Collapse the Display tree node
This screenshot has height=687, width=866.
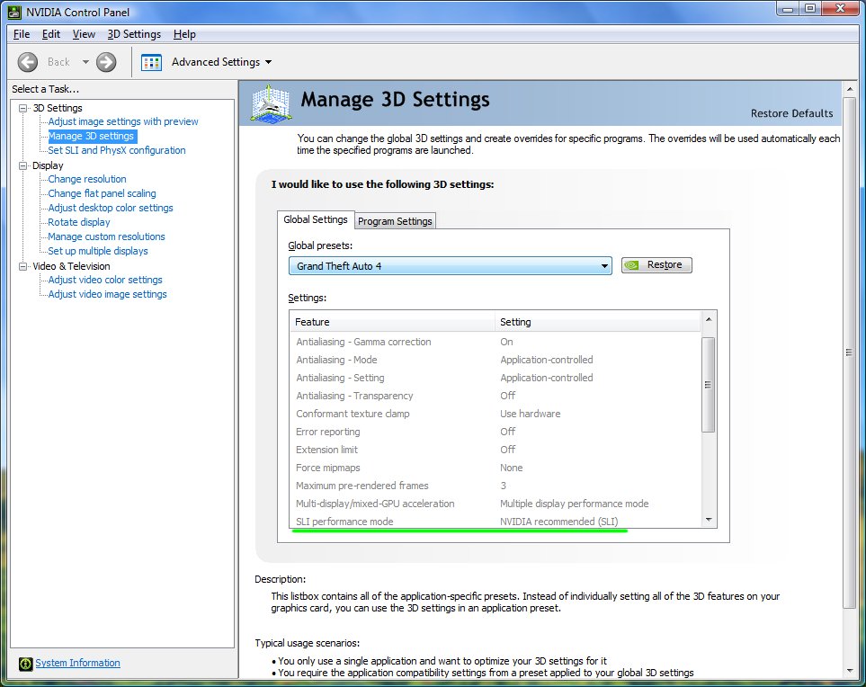[22, 165]
